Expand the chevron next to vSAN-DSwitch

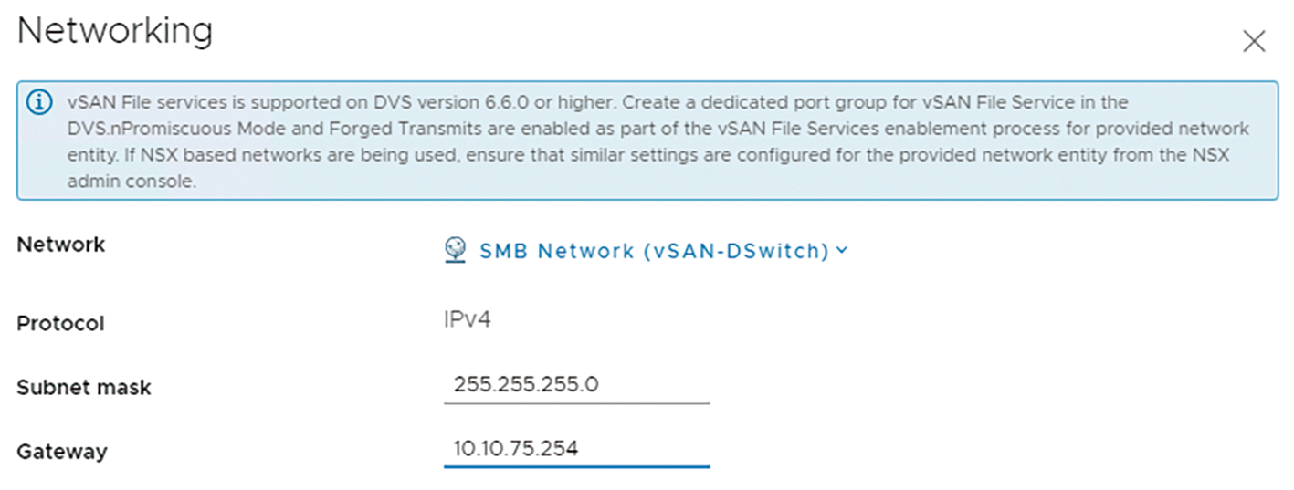(x=842, y=250)
